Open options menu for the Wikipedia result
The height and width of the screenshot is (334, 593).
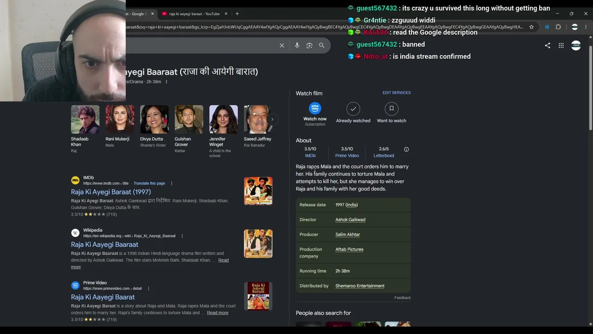182,236
